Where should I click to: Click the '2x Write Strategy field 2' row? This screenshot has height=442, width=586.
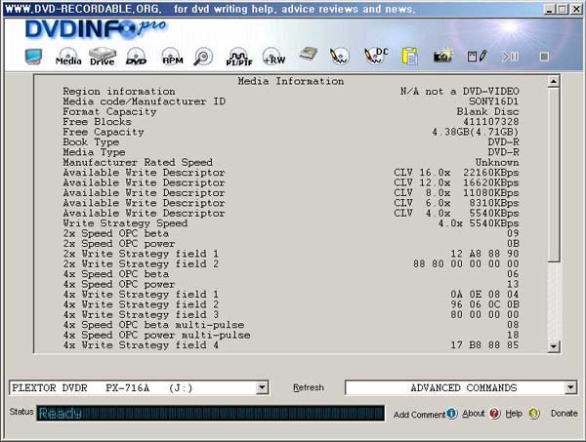[x=291, y=263]
